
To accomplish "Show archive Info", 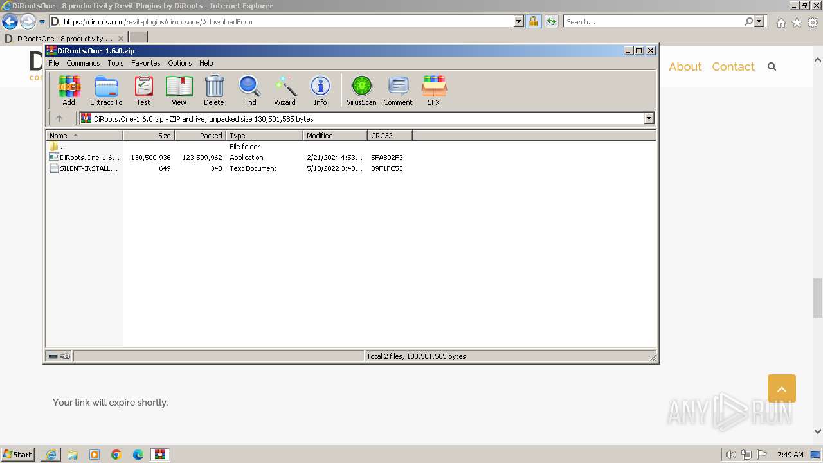I will 320,90.
